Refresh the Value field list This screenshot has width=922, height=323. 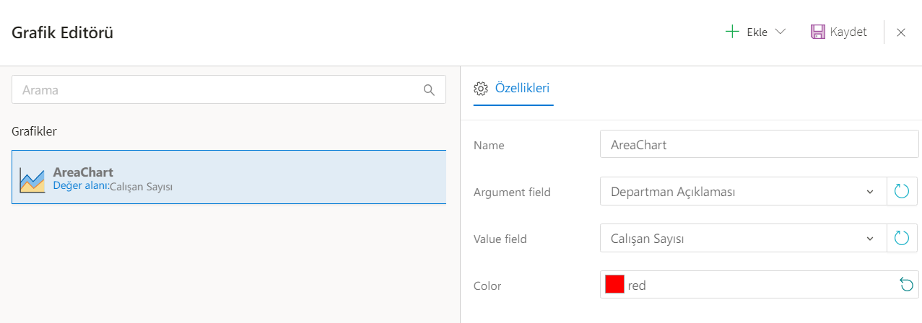(902, 238)
